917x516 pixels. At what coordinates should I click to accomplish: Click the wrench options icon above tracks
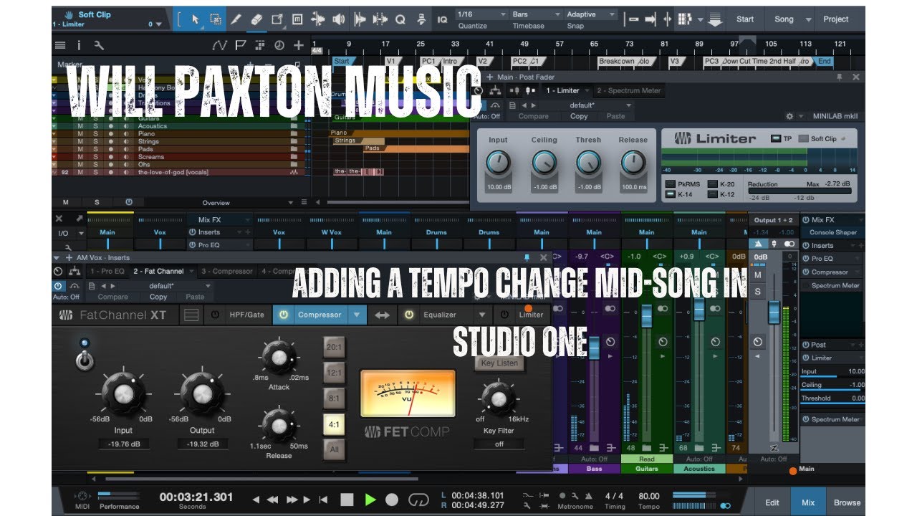tap(98, 45)
